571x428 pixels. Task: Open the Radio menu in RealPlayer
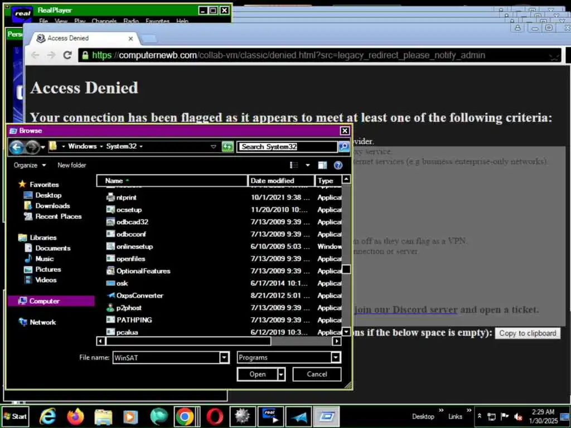131,21
